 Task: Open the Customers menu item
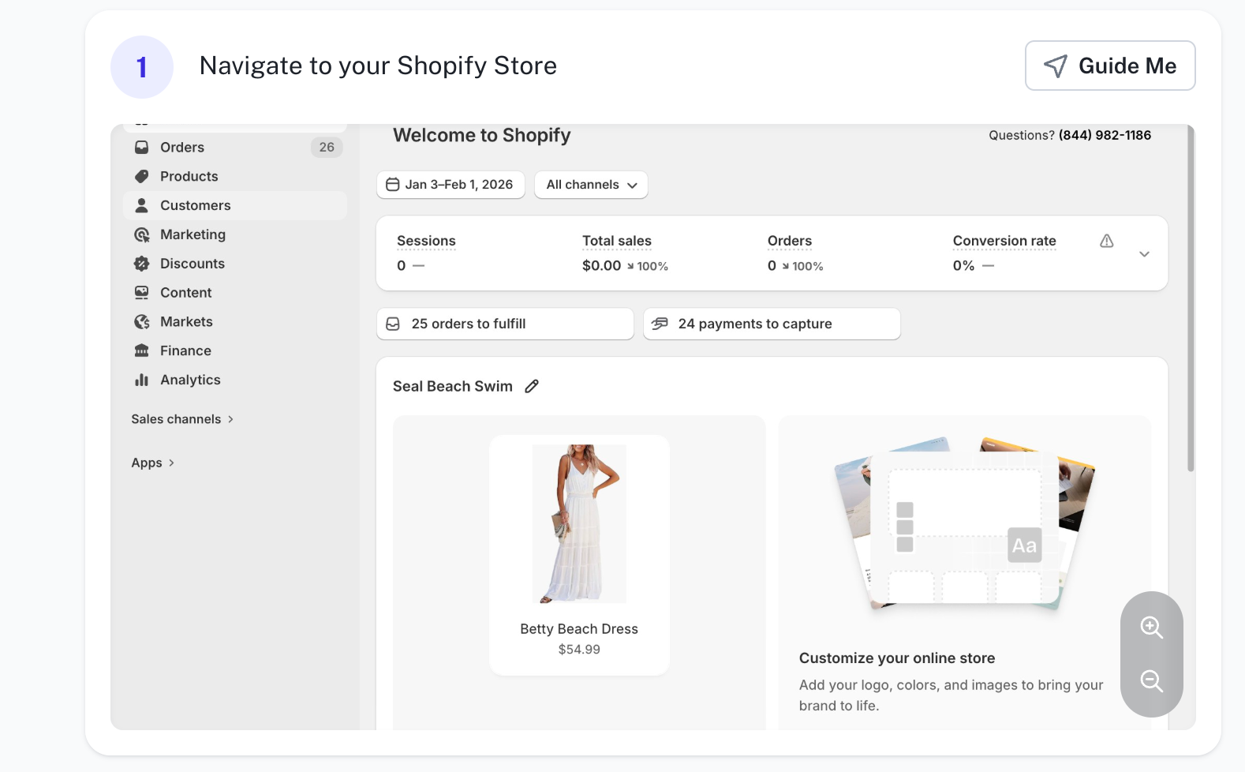(x=195, y=206)
